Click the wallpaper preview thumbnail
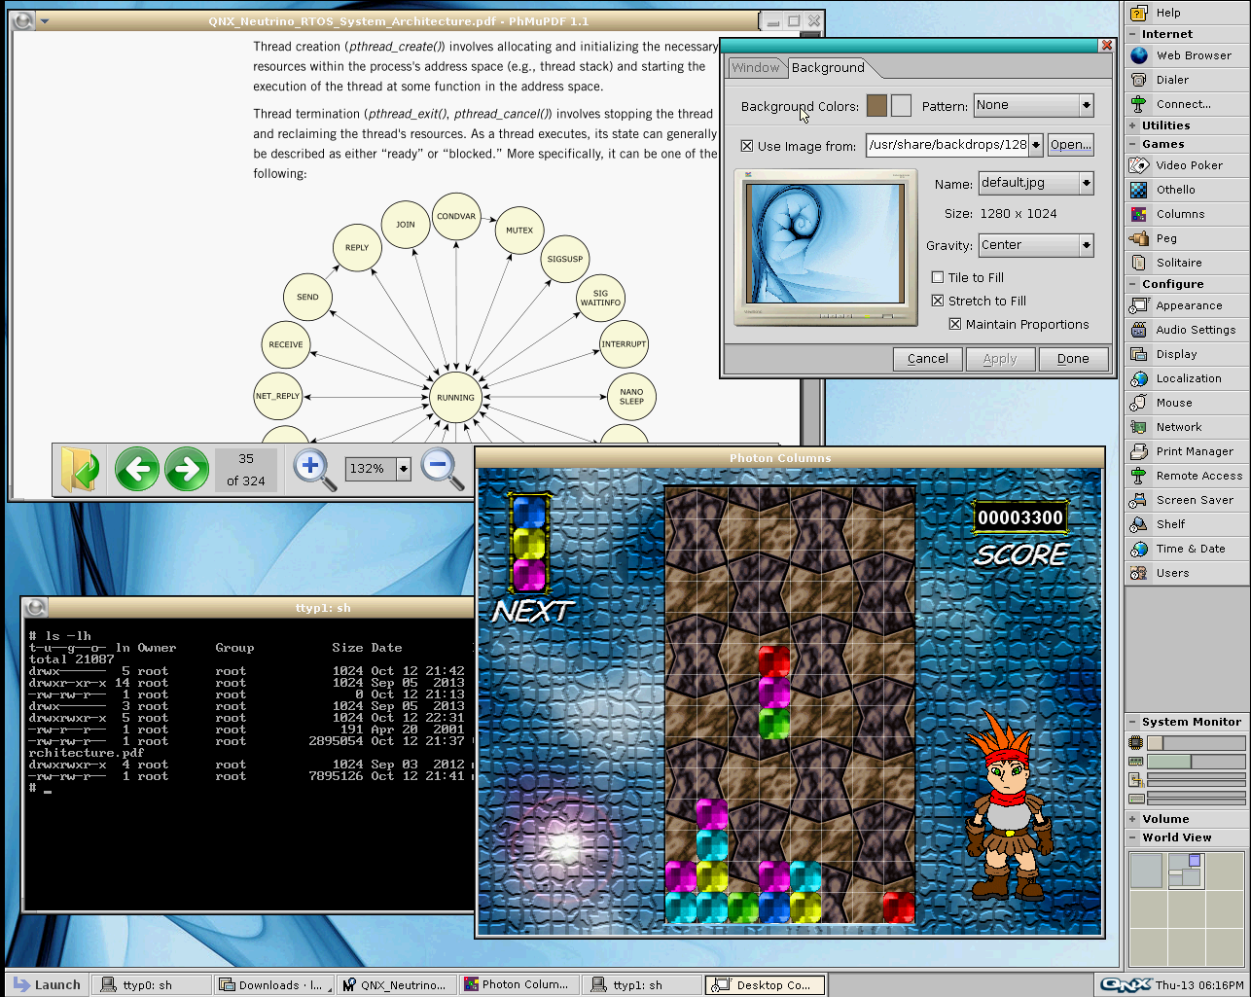 coord(825,247)
